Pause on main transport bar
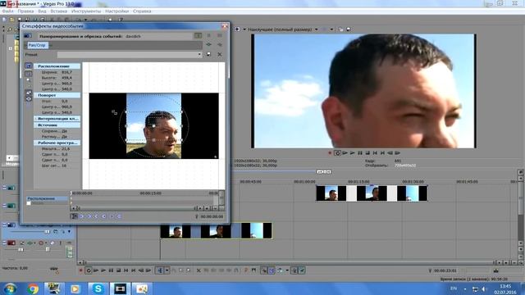 [111, 270]
